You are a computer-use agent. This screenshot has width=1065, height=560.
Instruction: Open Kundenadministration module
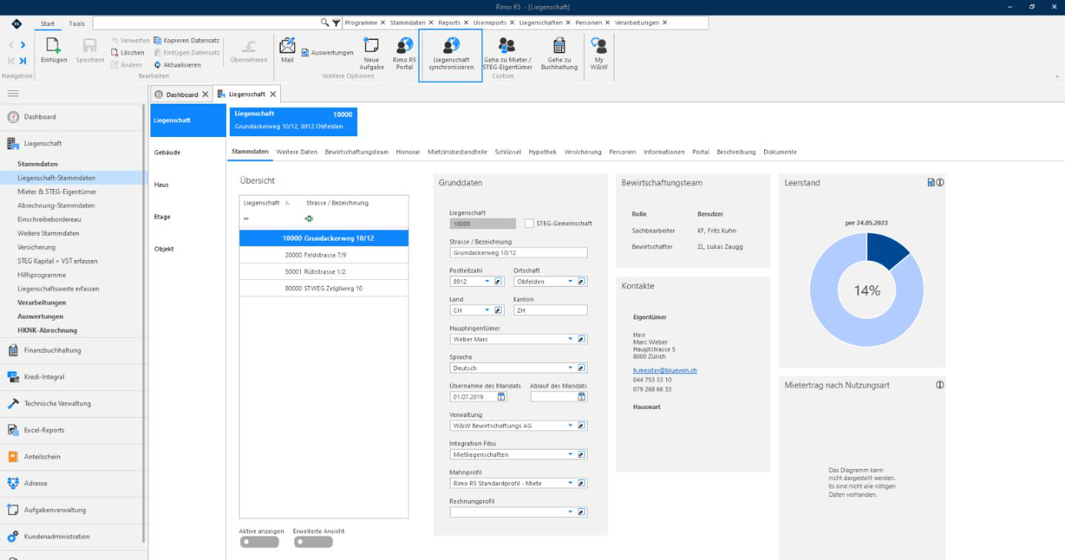(x=57, y=536)
